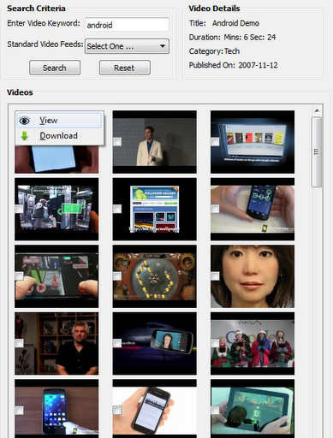Select the hand holding phone thumbnail
The height and width of the screenshot is (438, 333).
(x=155, y=409)
